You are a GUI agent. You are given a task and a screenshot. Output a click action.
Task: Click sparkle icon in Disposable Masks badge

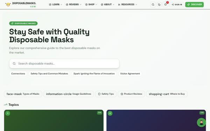[12, 23]
